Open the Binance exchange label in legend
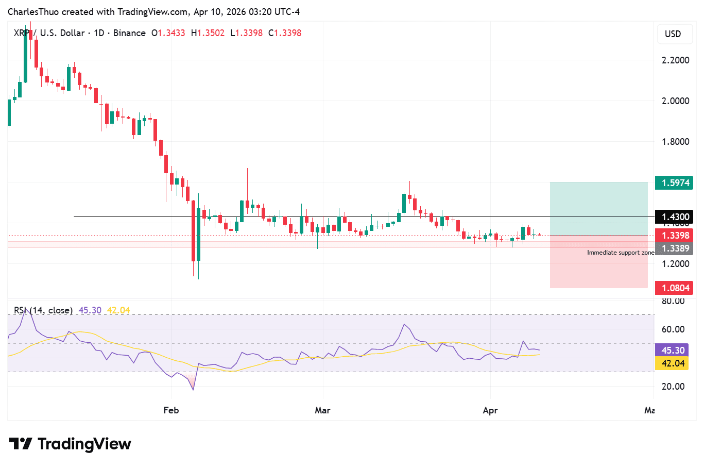Screen dimensions: 704x467 coord(129,32)
